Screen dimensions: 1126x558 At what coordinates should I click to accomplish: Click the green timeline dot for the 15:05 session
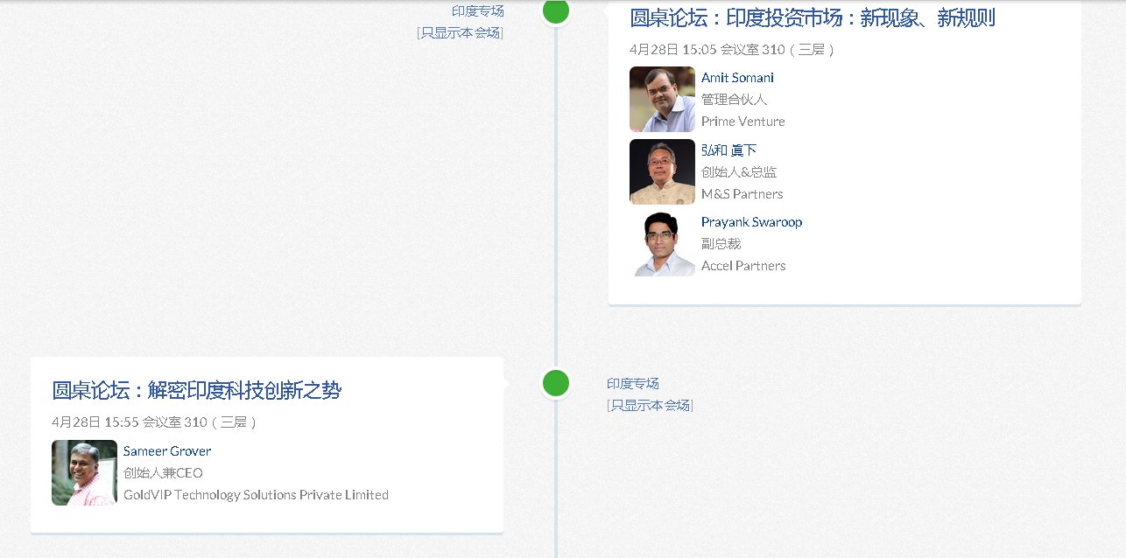[x=556, y=10]
